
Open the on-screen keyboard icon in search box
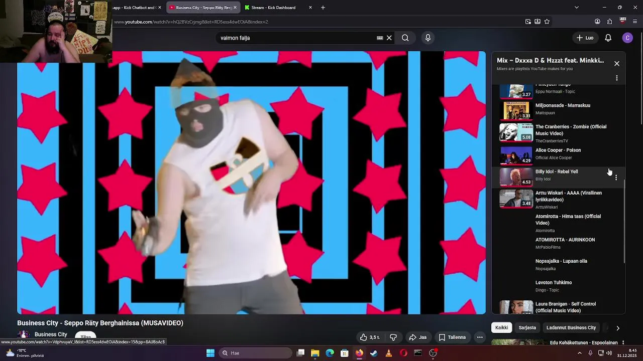[380, 38]
